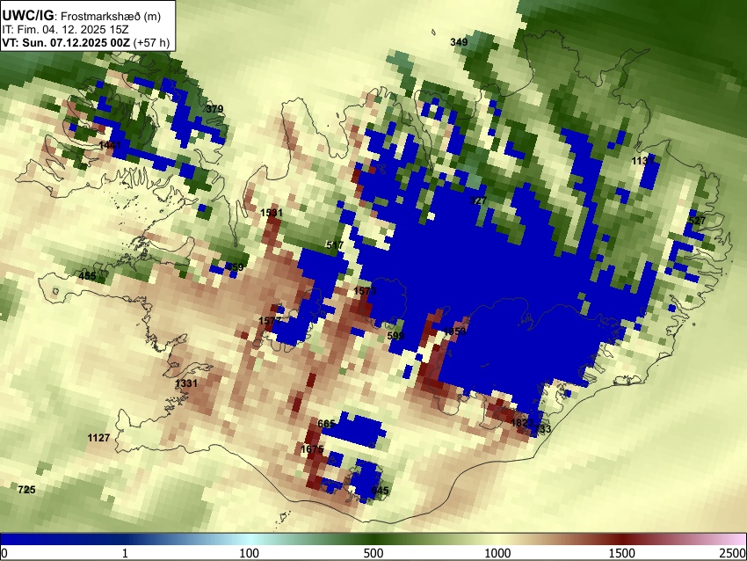Select the 459 value label
Screen dimensions: 747x561
235,267
